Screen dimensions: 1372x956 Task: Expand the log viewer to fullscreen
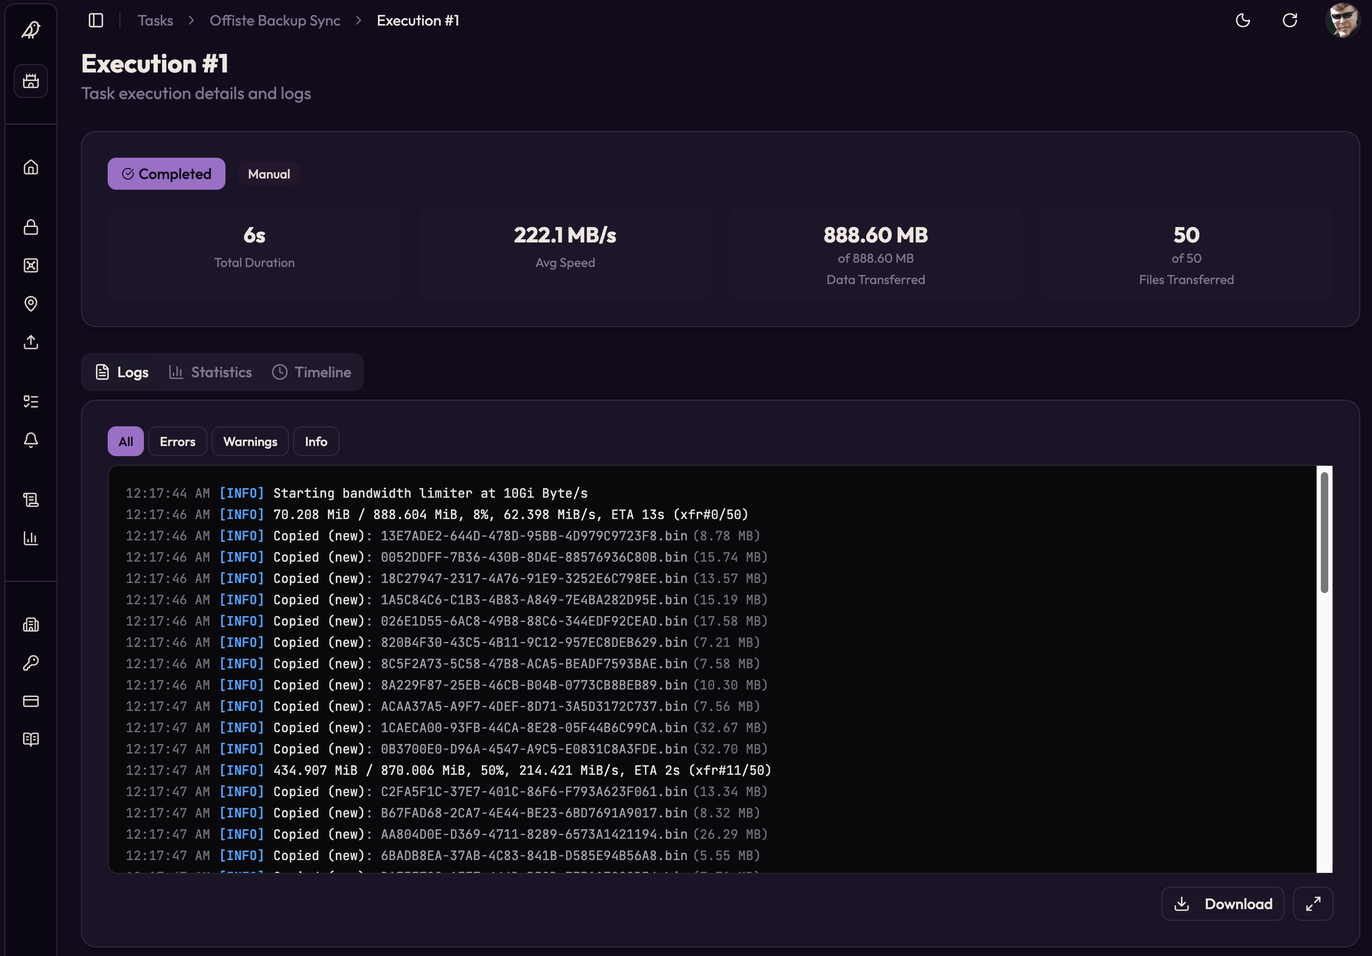coord(1313,904)
